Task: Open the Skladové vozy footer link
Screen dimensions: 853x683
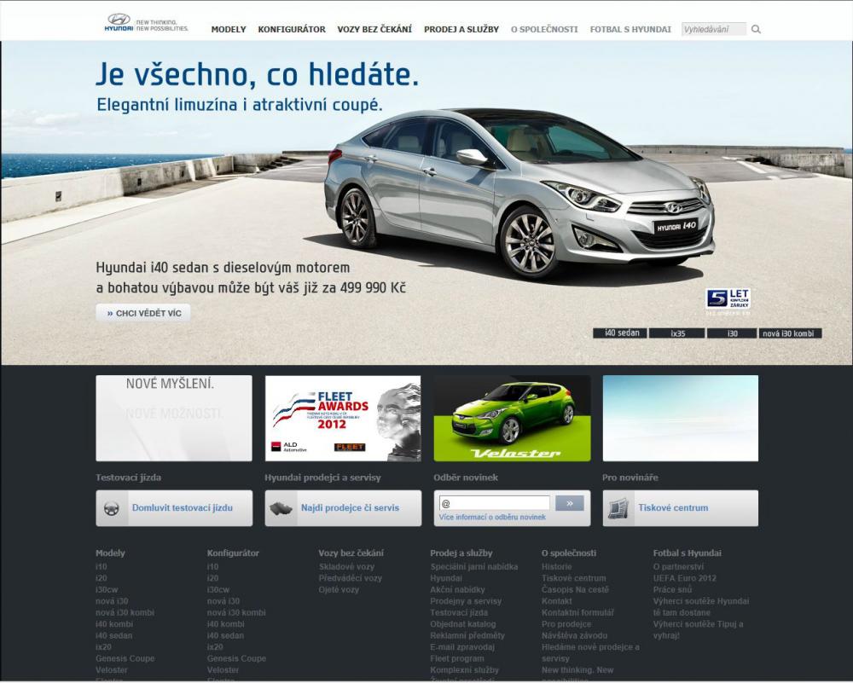Action: click(x=346, y=567)
